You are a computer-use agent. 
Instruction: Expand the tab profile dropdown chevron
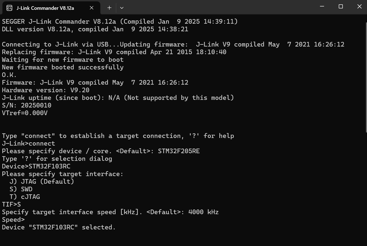122,8
